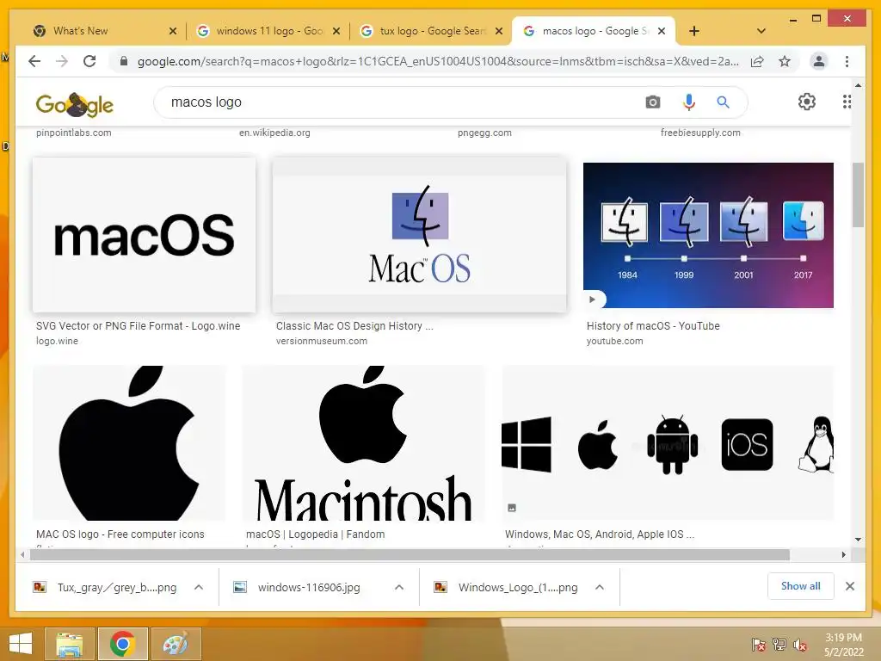
Task: Open Action Center flag in tray
Action: tap(758, 645)
